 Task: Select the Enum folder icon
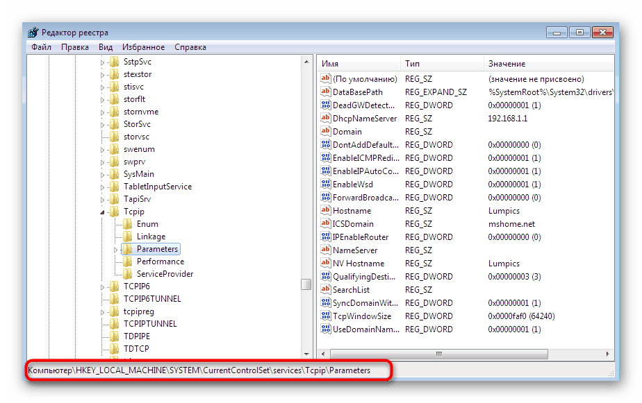tap(128, 224)
